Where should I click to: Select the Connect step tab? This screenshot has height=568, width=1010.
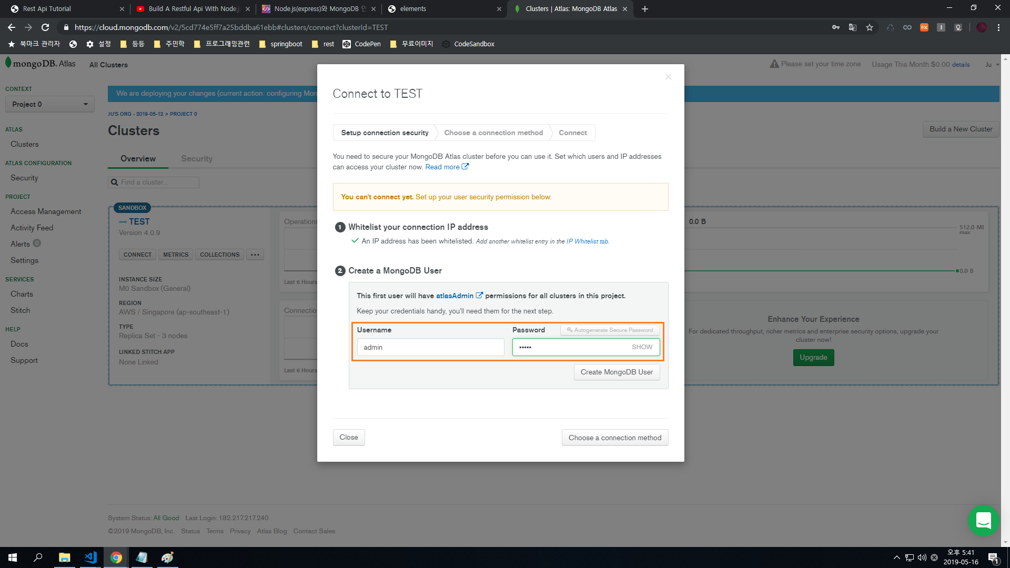(x=572, y=133)
